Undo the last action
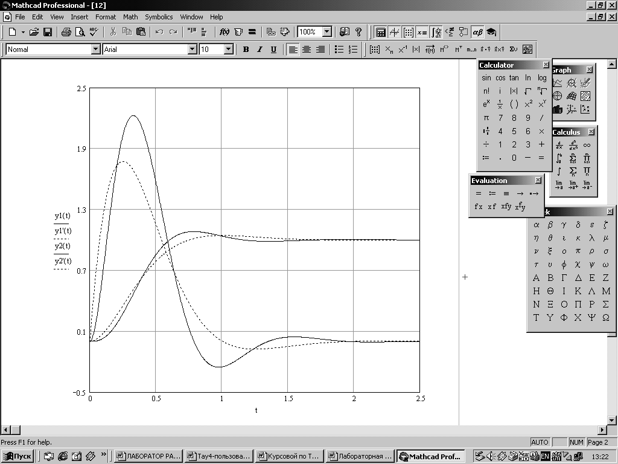Viewport: 618px width, 464px height. click(x=159, y=32)
